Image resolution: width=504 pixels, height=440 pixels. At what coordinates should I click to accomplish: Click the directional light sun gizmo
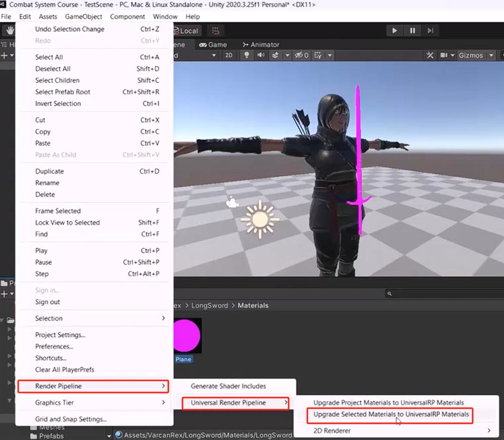click(x=260, y=220)
